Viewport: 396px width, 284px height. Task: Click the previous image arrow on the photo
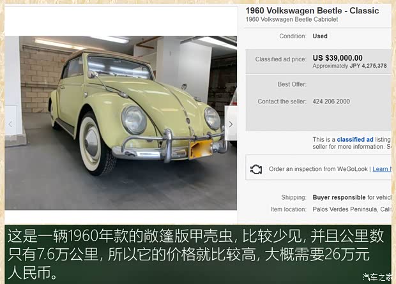[x=11, y=123]
